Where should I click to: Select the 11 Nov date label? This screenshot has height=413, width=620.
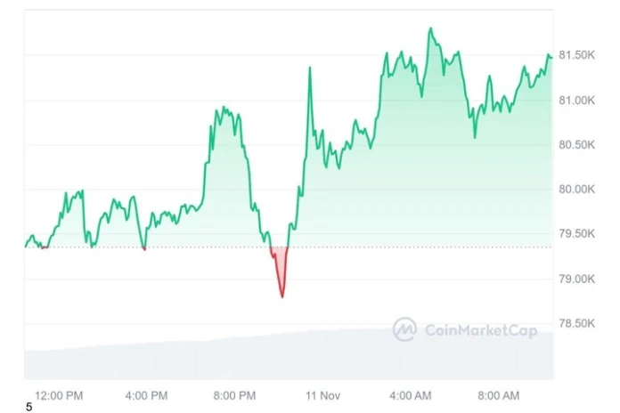323,394
